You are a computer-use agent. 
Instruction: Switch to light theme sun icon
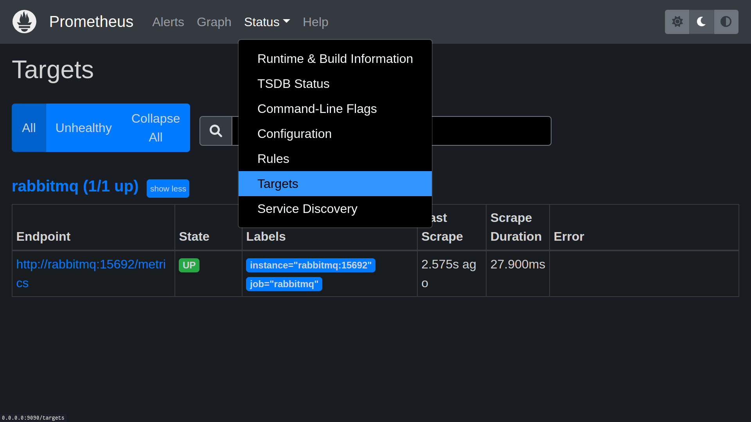click(x=677, y=22)
